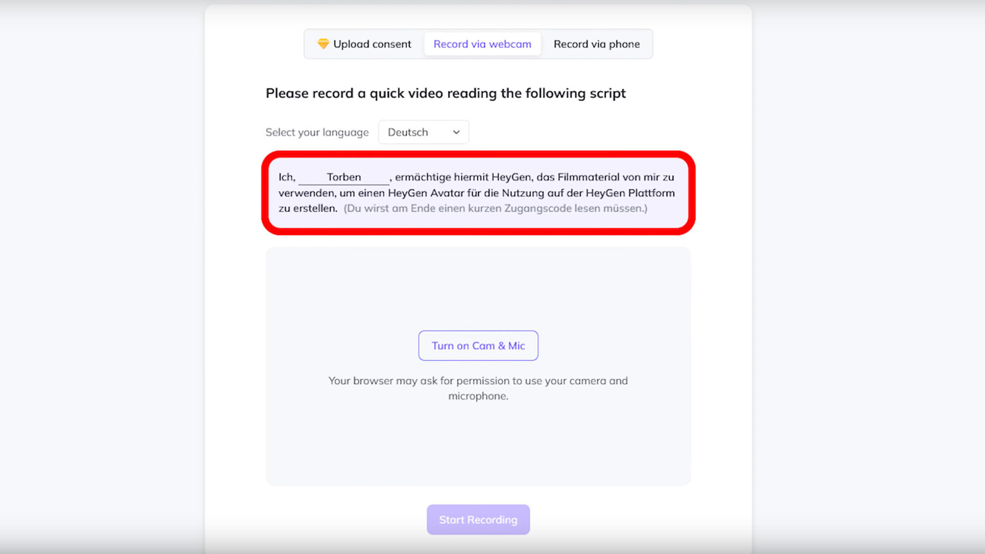This screenshot has width=985, height=554.
Task: Click the camera permission hint text
Action: click(x=478, y=388)
